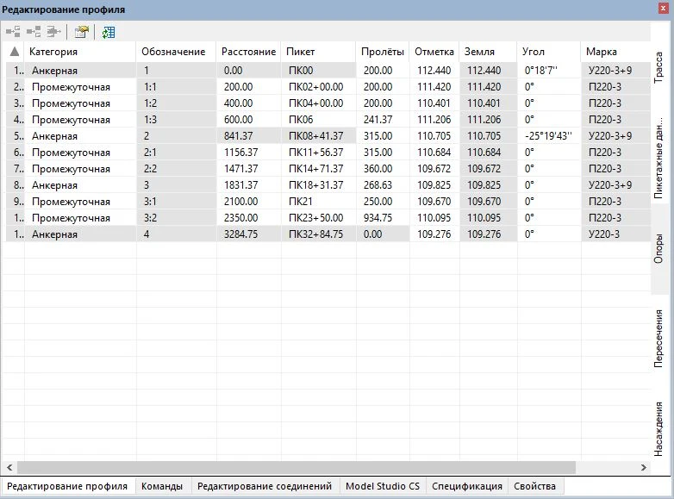Click the sort triangle in the header corner
Screen dimensions: 674x499
click(x=14, y=53)
